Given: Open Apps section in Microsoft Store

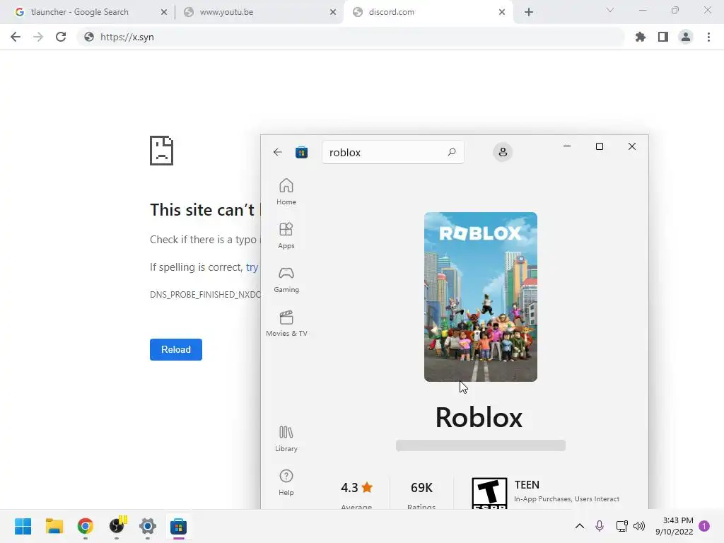Looking at the screenshot, I should tap(286, 235).
